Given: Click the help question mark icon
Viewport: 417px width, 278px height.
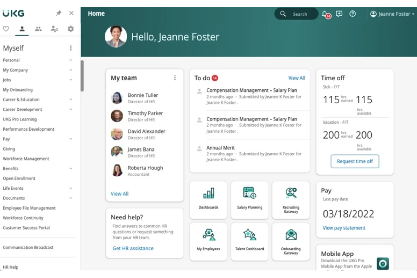Looking at the screenshot, I should click(x=352, y=14).
